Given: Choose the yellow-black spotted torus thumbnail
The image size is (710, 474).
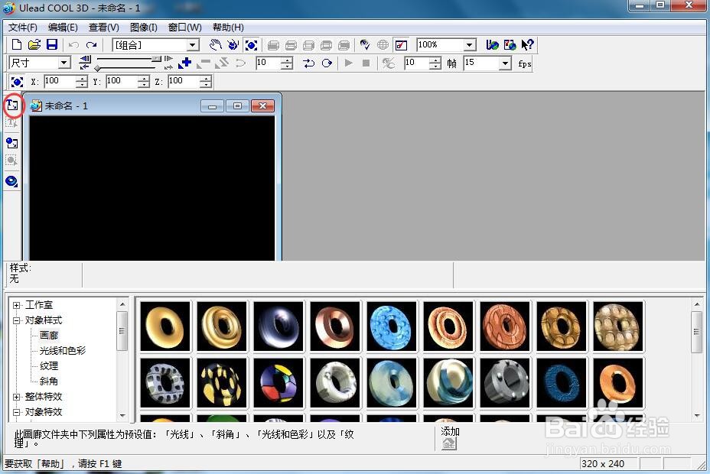Looking at the screenshot, I should pyautogui.click(x=222, y=382).
